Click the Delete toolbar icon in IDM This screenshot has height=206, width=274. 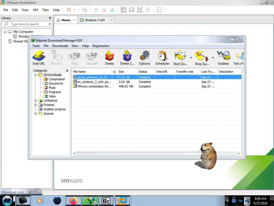(109, 58)
